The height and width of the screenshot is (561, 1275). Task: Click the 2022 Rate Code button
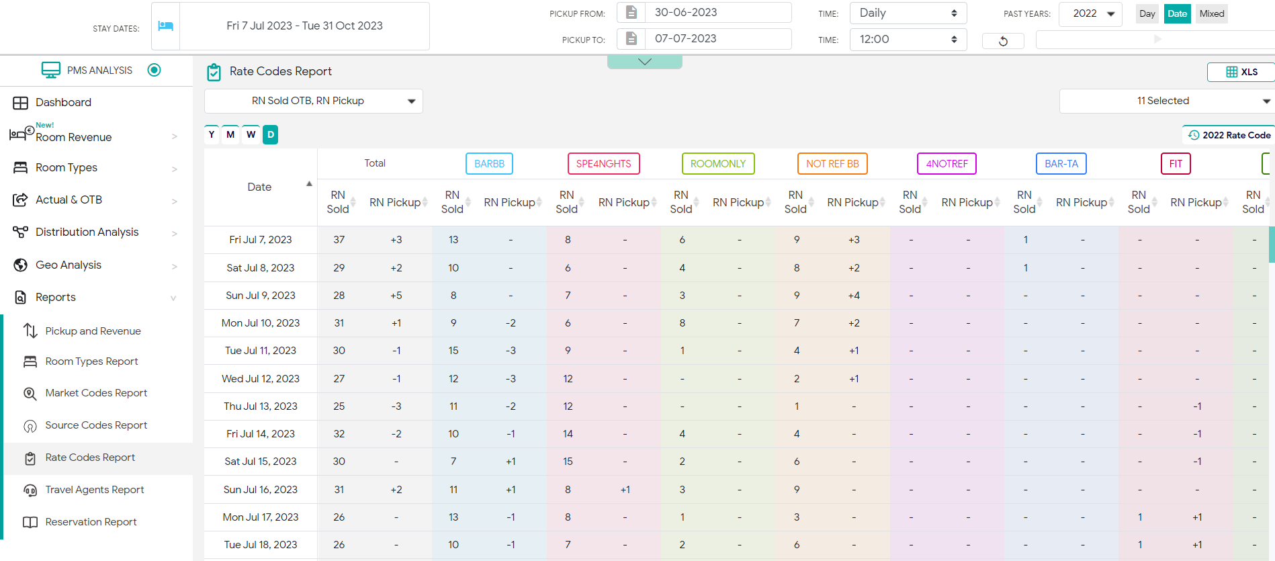(1229, 135)
